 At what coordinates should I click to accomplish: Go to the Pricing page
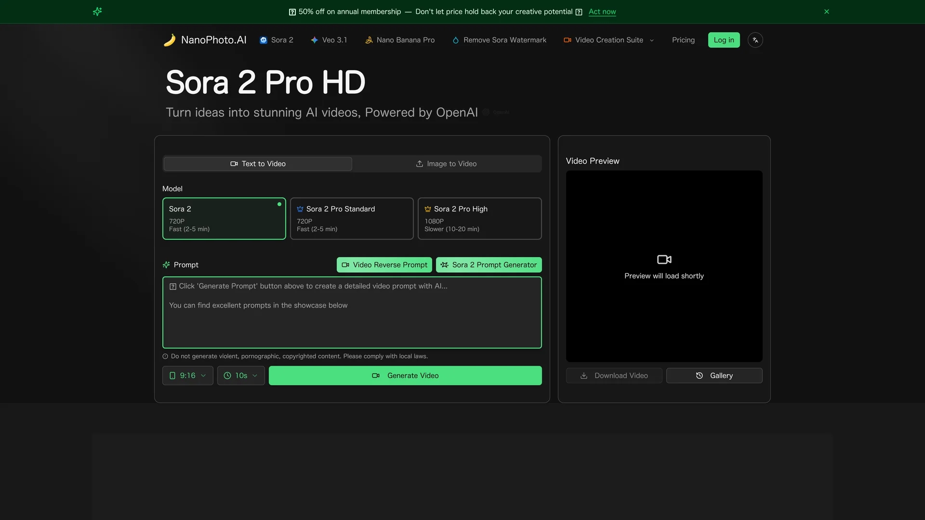point(683,40)
